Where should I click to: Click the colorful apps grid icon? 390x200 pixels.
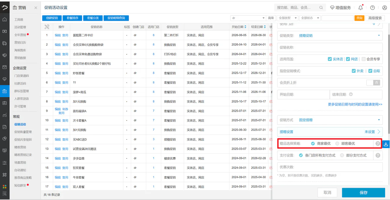5,186
